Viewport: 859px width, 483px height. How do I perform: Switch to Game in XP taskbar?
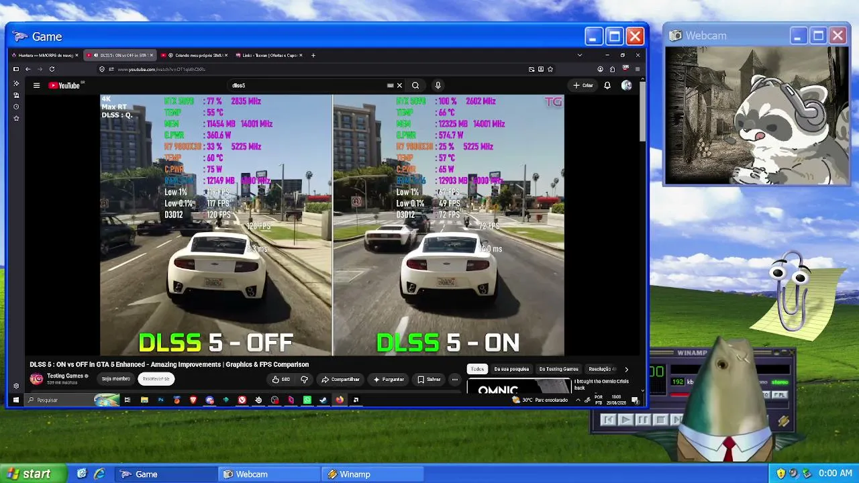click(166, 474)
